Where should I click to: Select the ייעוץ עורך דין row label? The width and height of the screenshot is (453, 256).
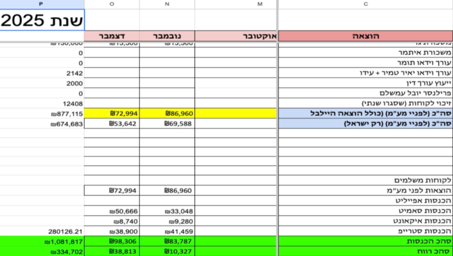tap(365, 83)
